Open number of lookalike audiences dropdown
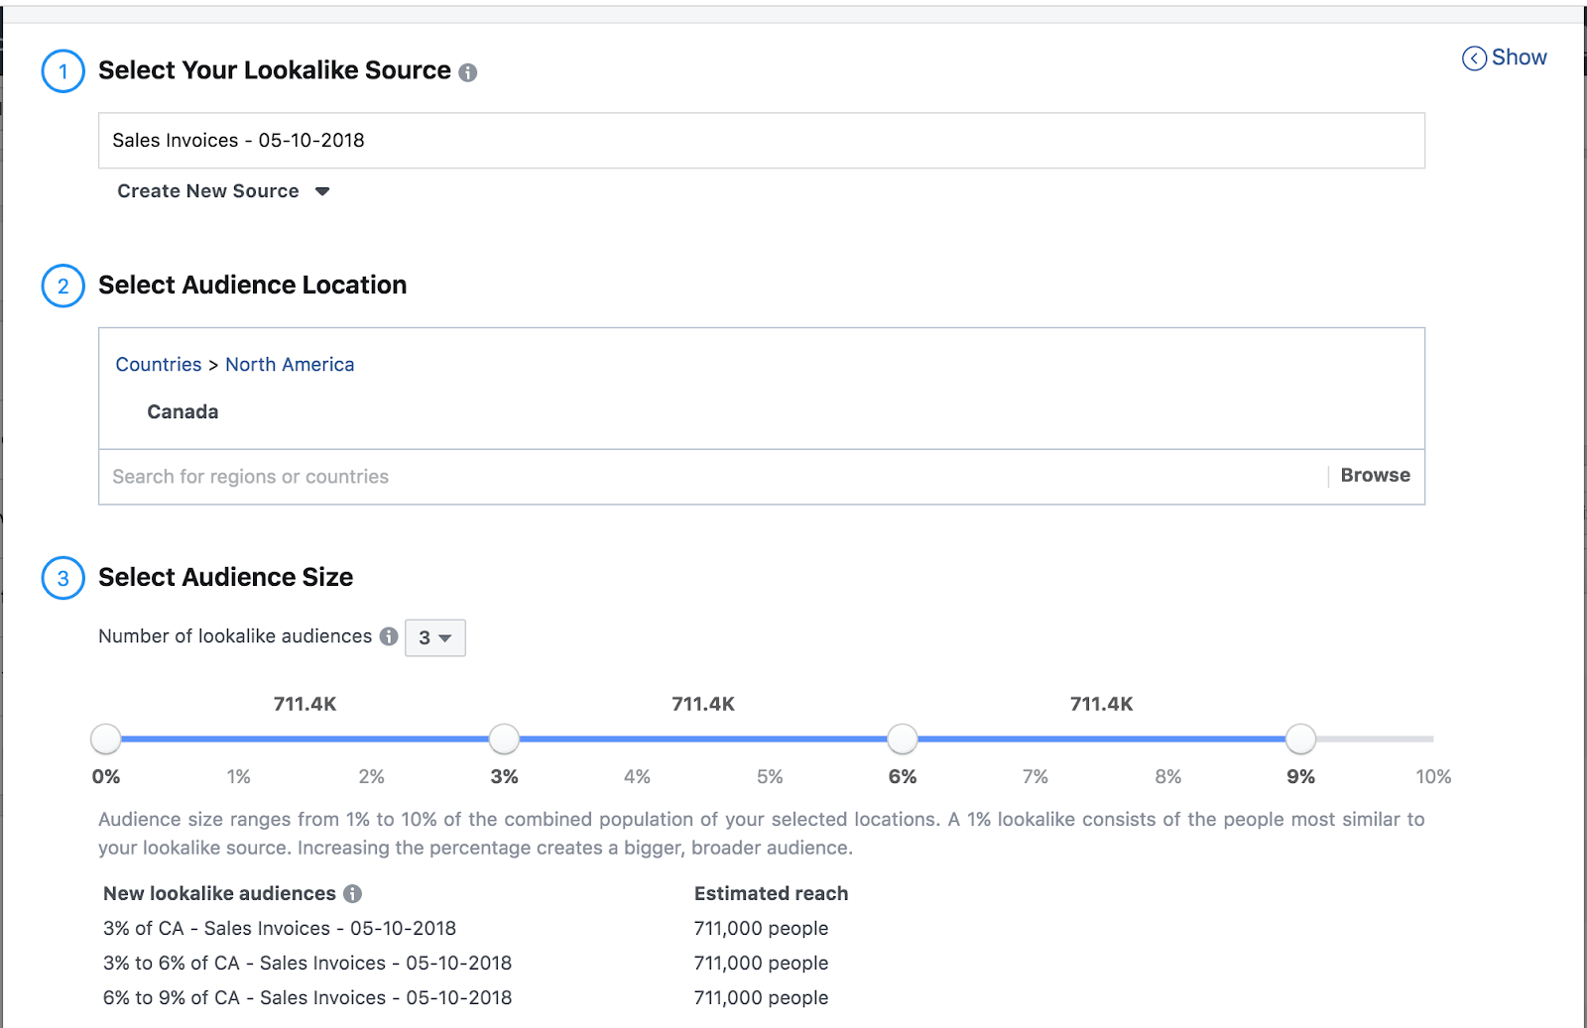 [434, 637]
